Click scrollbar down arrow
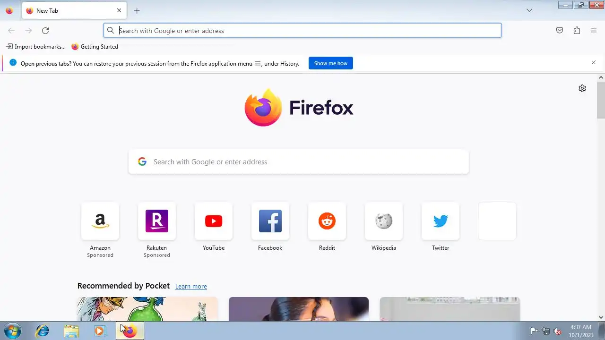605x340 pixels. (x=601, y=317)
